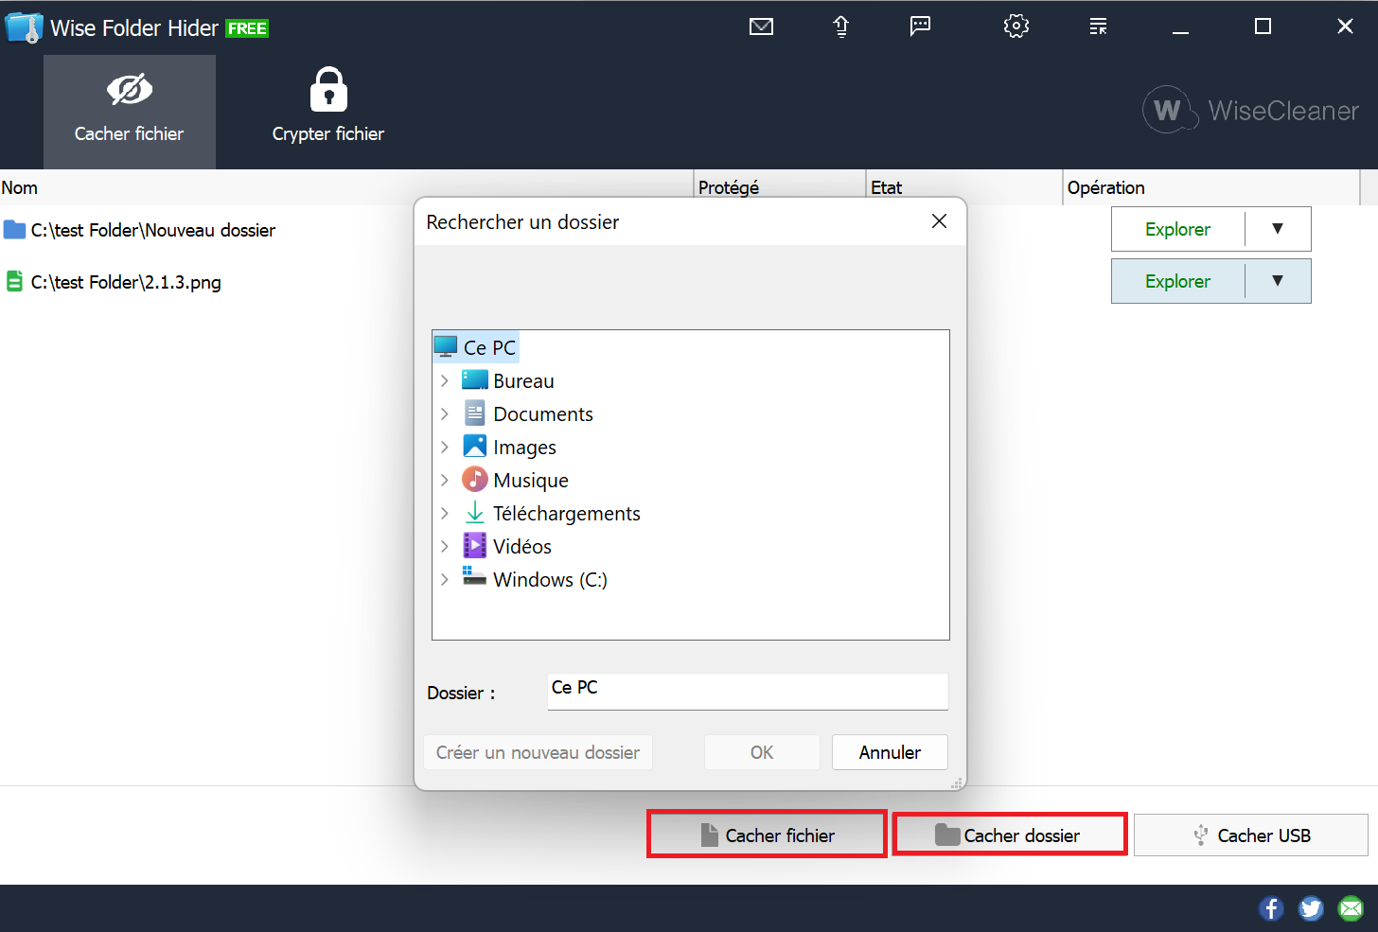The width and height of the screenshot is (1378, 932).
Task: Expand the Vidéos tree node
Action: [444, 546]
